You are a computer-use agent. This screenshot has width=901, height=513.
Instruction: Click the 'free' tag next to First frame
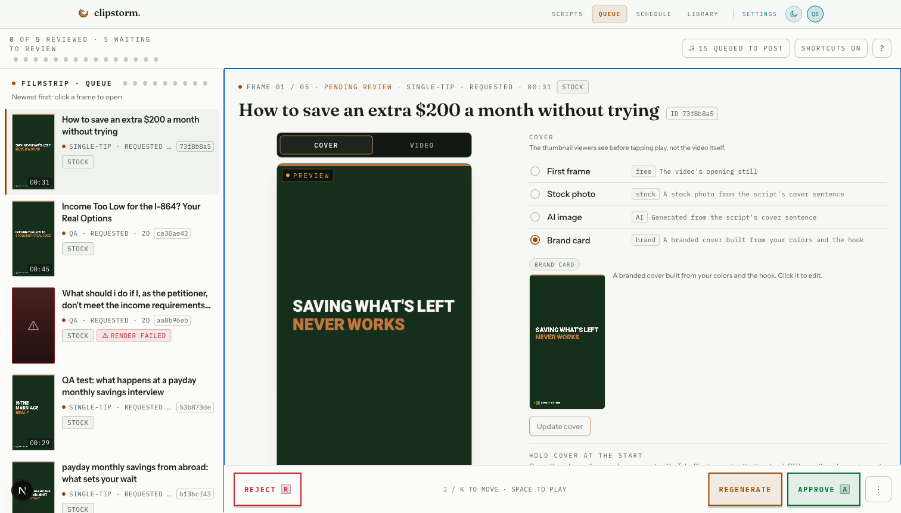[644, 171]
